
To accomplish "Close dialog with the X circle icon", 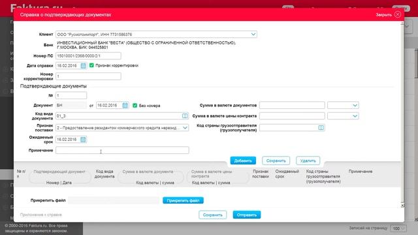I will coord(398,14).
